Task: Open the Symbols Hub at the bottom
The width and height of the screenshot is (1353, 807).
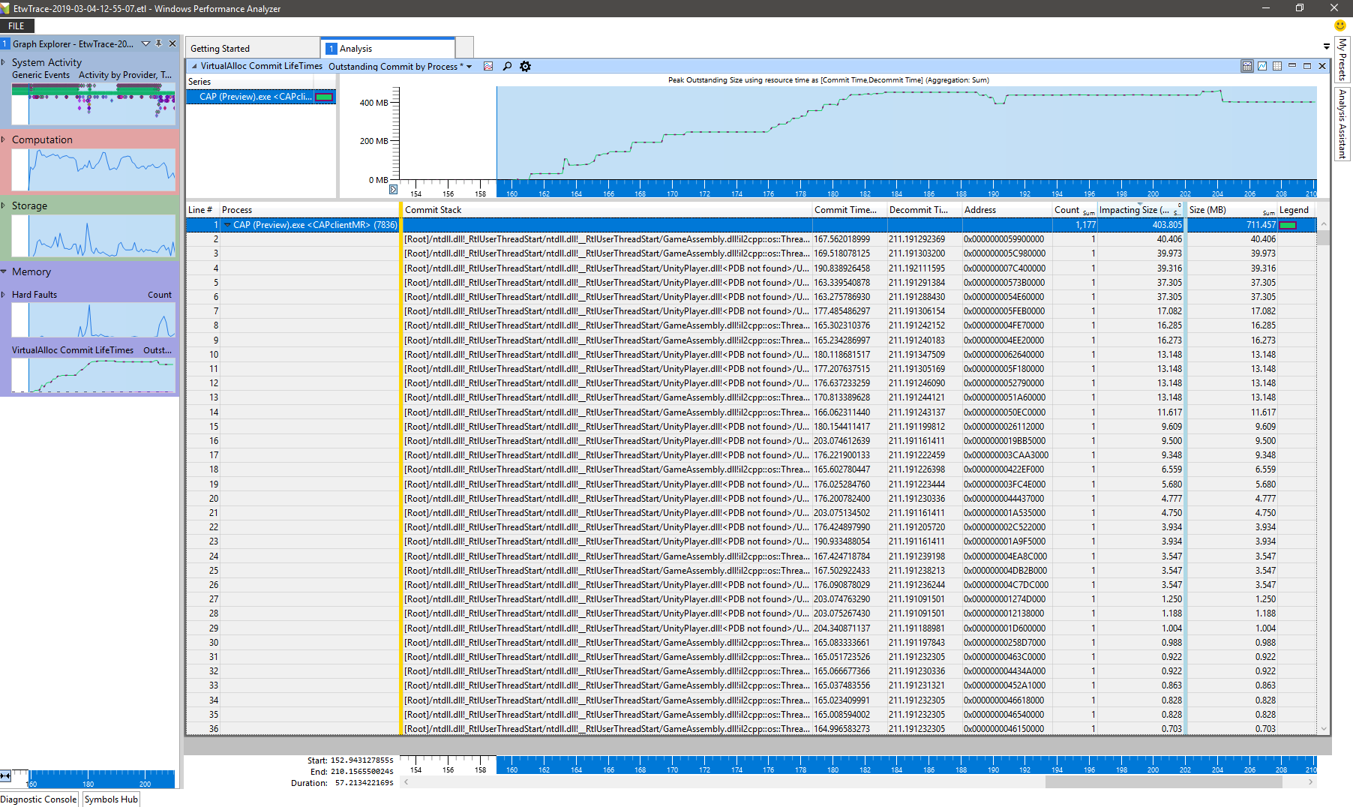Action: tap(110, 799)
